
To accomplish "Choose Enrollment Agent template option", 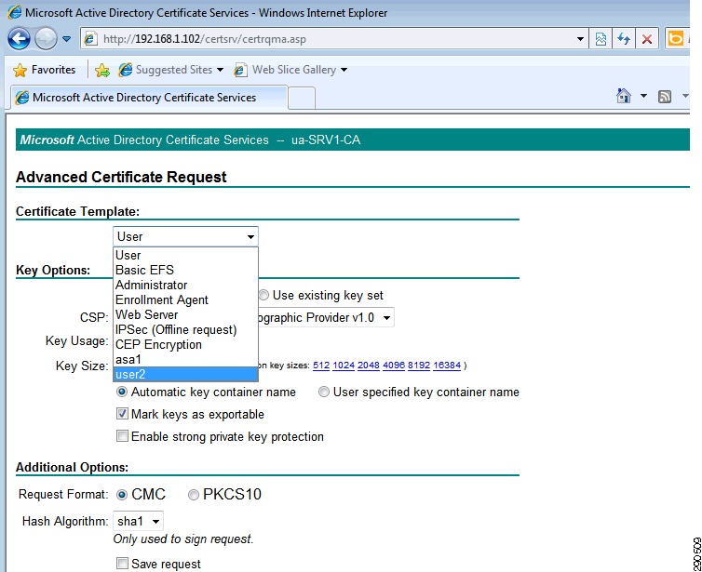I will click(185, 299).
